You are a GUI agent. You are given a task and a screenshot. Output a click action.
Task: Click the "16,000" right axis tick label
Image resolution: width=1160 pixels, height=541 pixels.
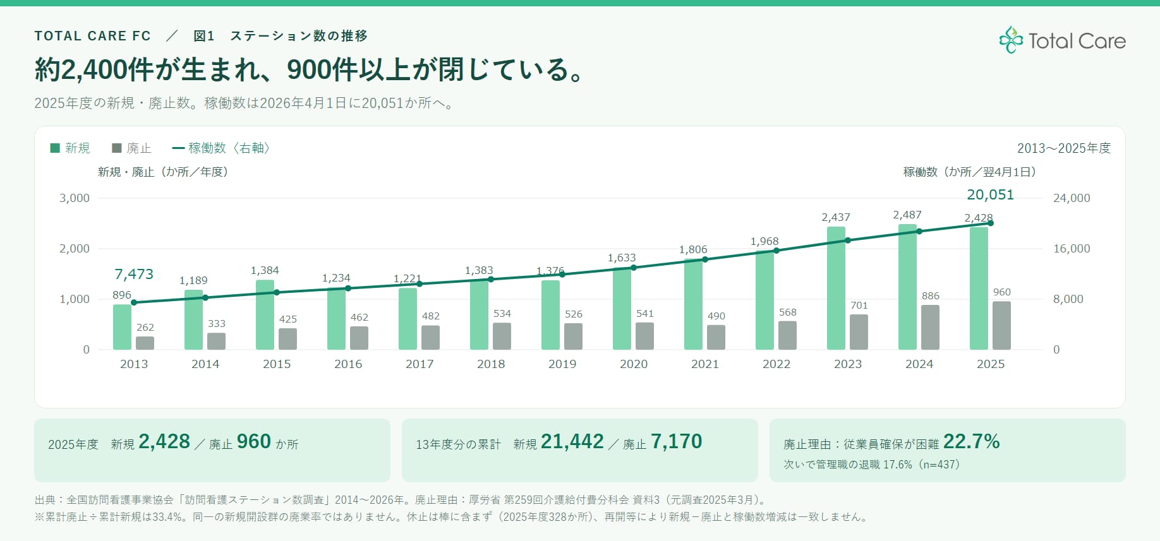[1072, 248]
